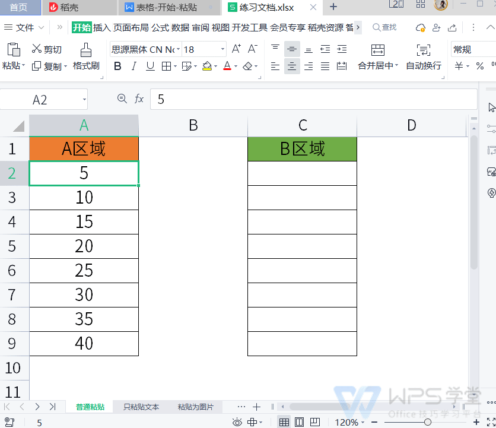Image resolution: width=496 pixels, height=428 pixels.
Task: Click Wrap Text (自动换行) icon
Action: click(423, 50)
